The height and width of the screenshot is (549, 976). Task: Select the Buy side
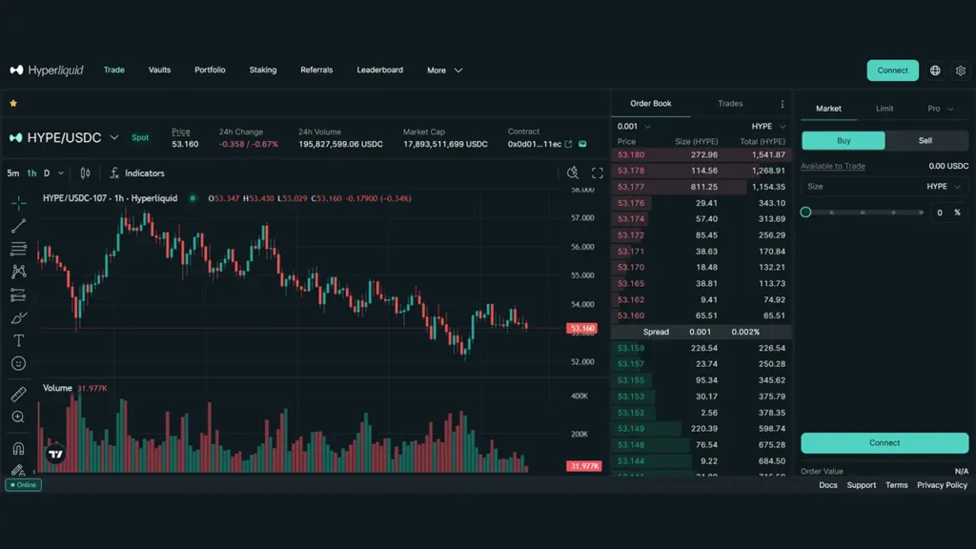pos(844,141)
